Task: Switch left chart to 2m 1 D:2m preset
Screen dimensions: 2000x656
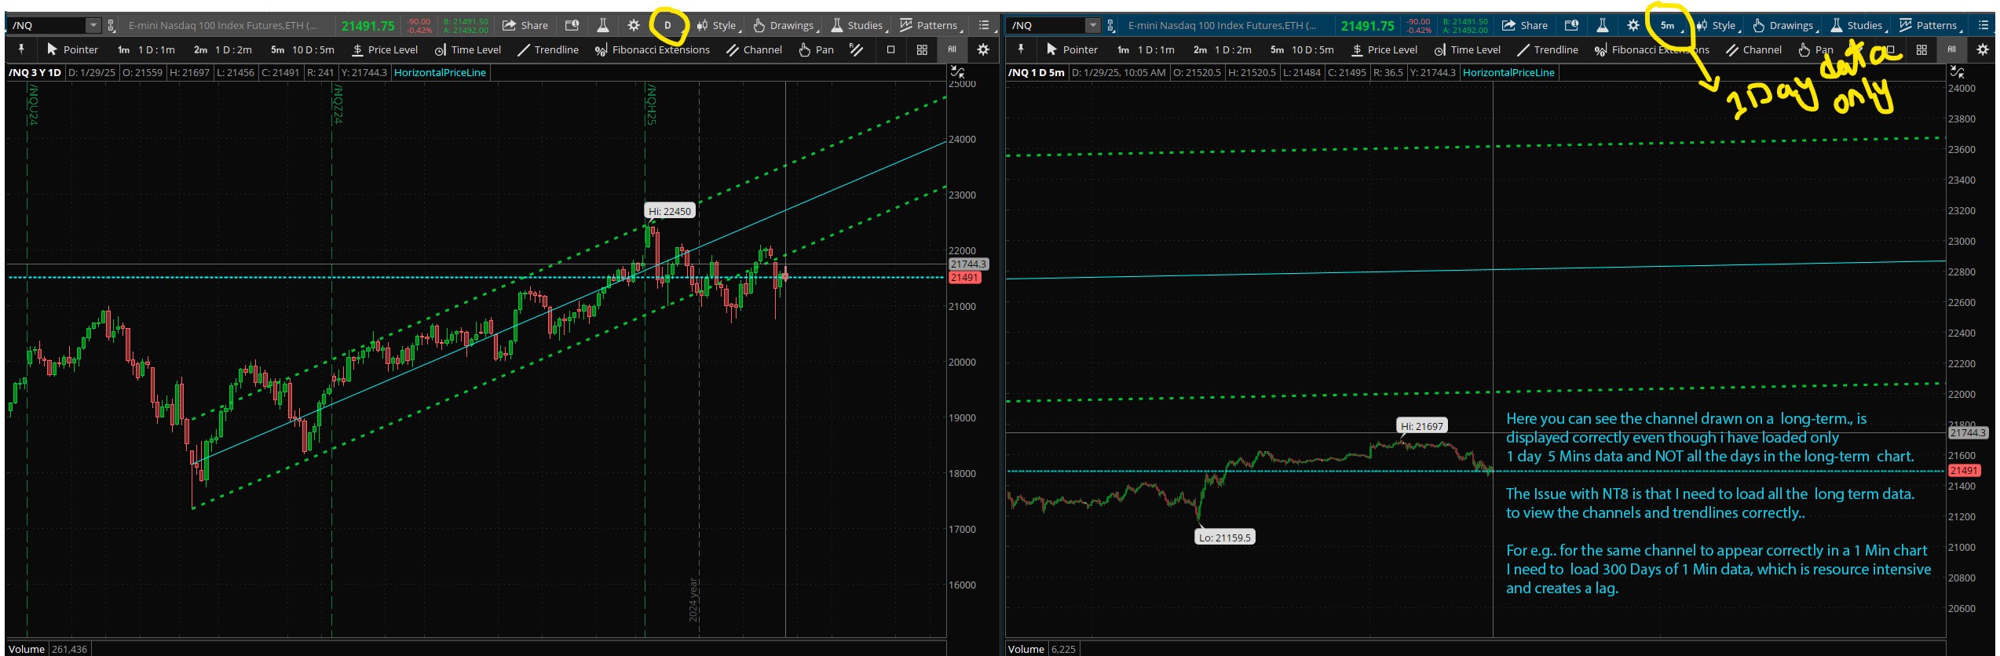Action: point(223,49)
